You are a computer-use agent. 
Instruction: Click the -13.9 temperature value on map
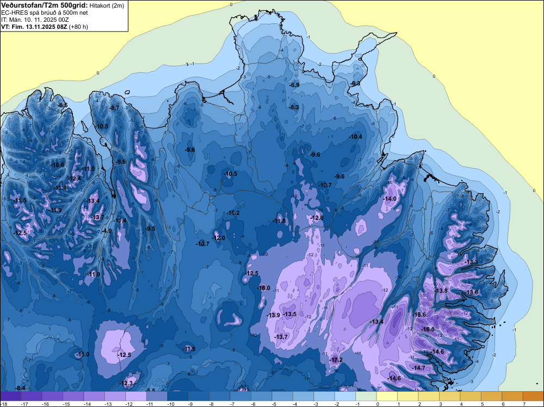click(274, 315)
